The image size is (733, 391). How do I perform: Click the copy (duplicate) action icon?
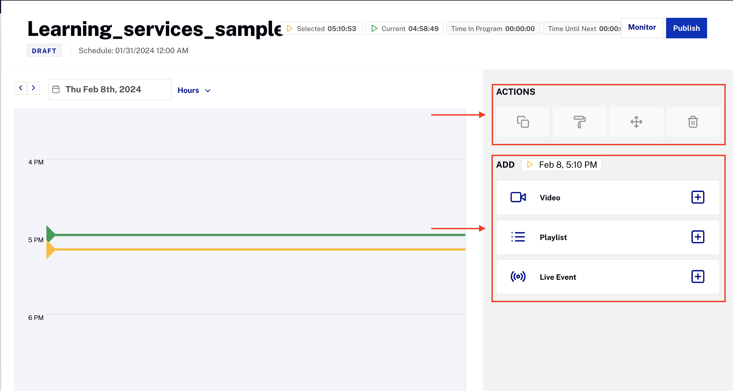(523, 122)
